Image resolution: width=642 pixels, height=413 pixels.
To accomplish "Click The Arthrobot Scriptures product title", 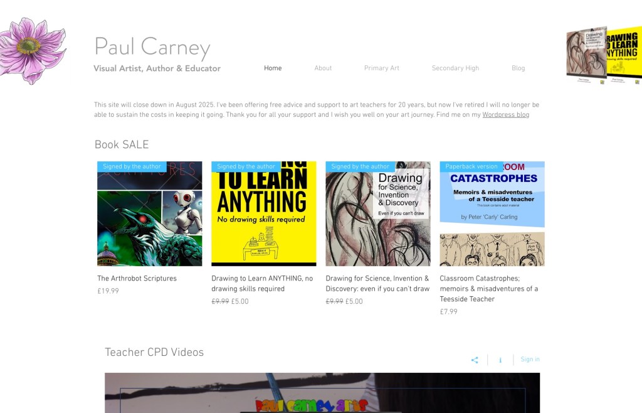I will point(137,279).
